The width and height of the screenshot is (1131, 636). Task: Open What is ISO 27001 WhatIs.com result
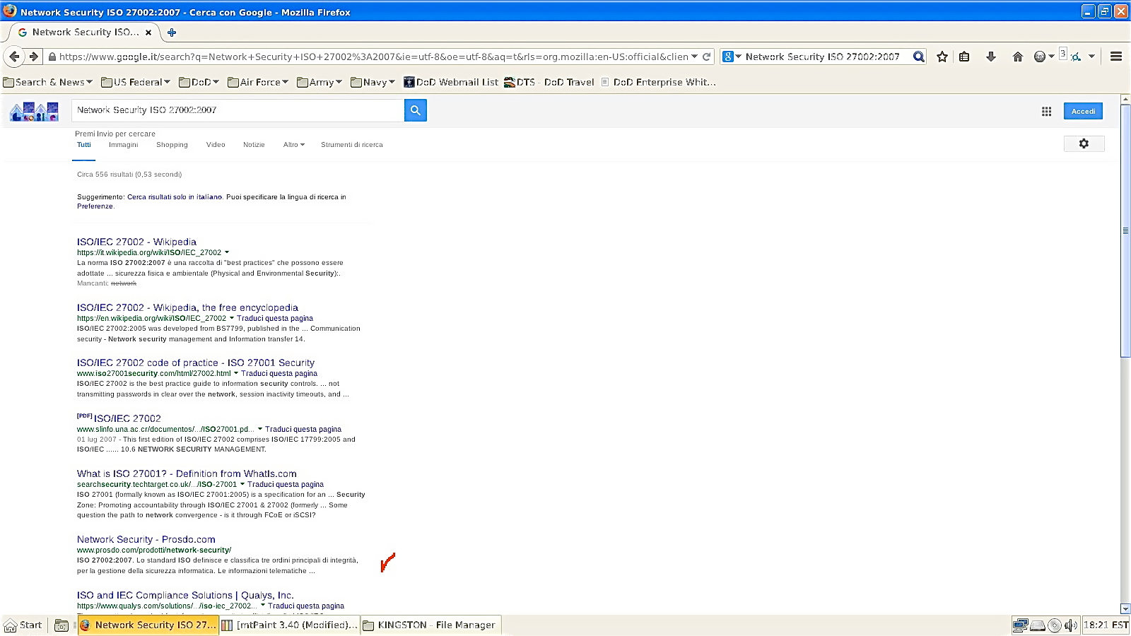187,473
